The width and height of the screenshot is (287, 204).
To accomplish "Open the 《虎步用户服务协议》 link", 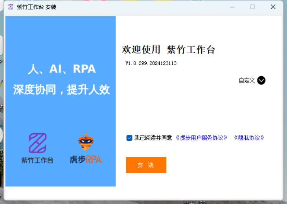I will point(201,138).
